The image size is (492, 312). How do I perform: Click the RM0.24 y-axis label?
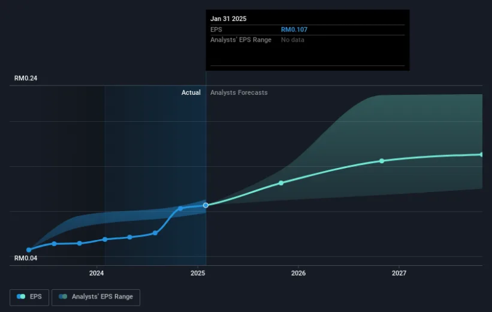(26, 78)
